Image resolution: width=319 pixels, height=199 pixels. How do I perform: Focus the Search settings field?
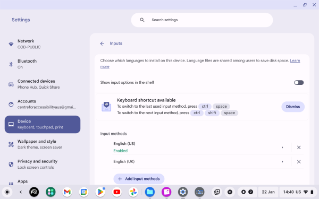(202, 20)
